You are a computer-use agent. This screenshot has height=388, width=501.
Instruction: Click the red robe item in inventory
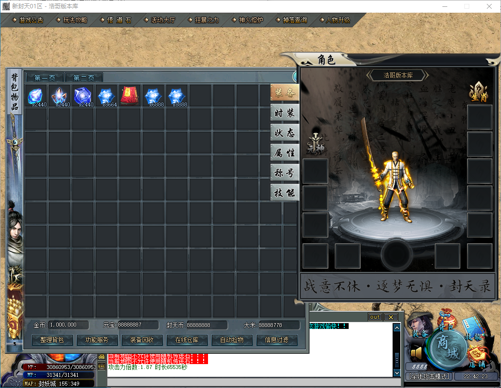(130, 96)
